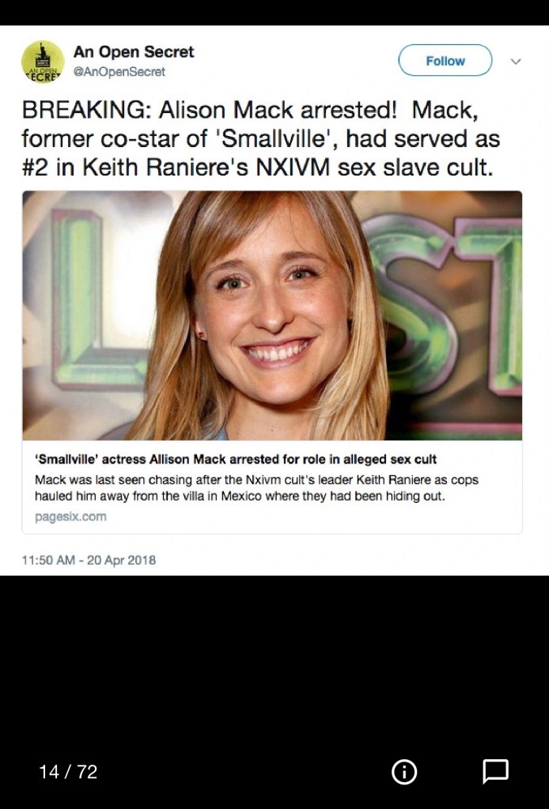Click the black area below the tweet
549x809 pixels.
tap(274, 666)
